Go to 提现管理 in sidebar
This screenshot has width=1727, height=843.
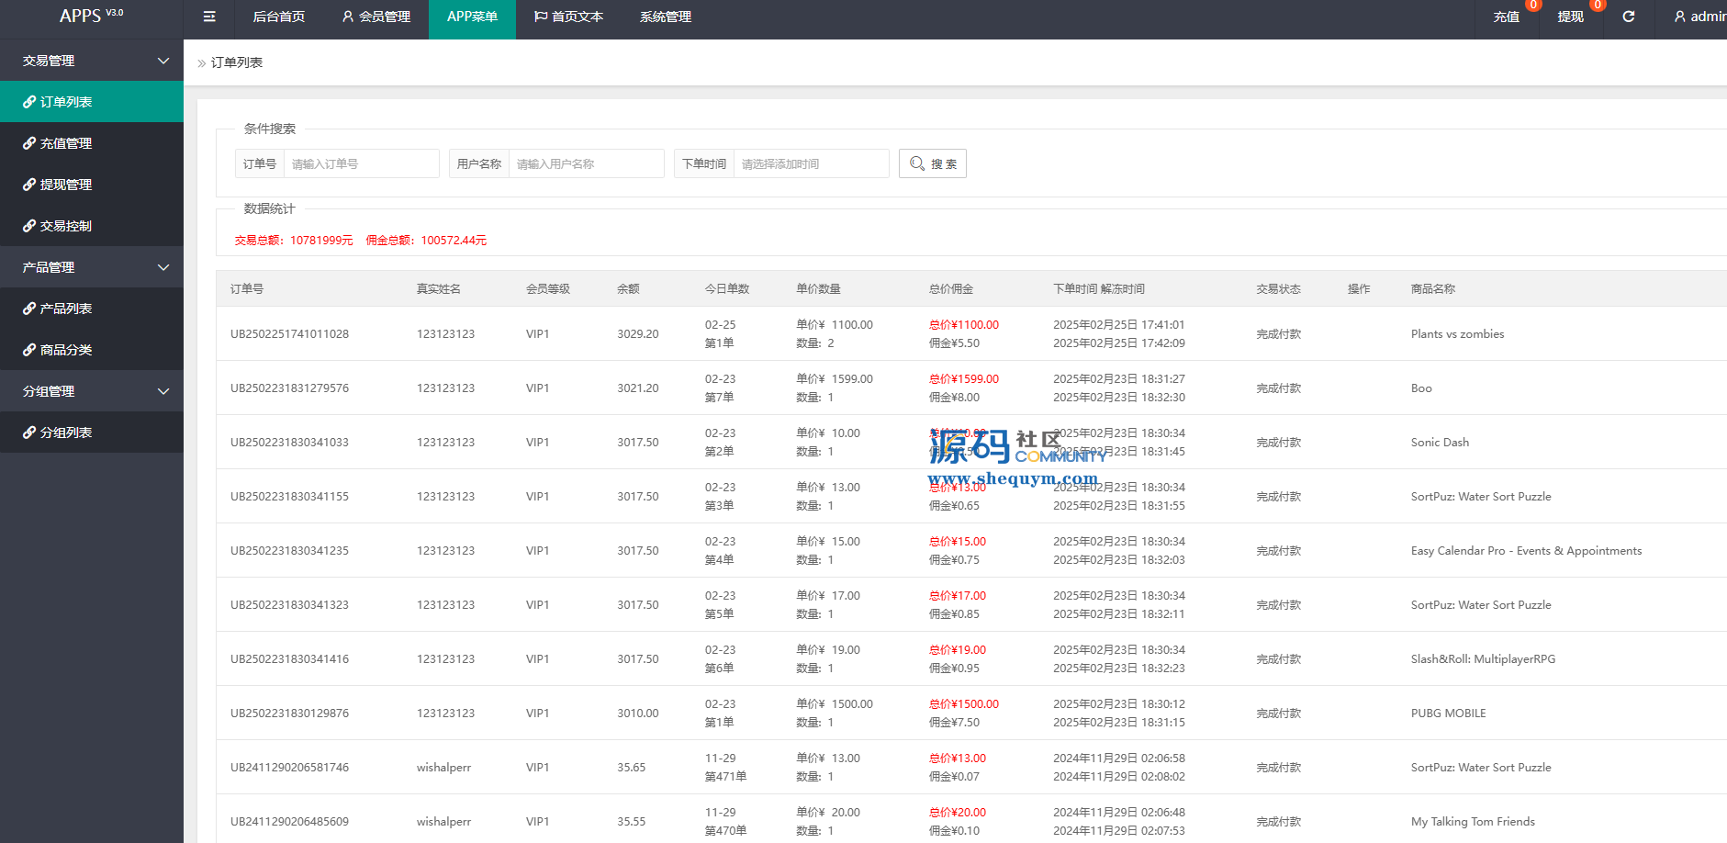pyautogui.click(x=92, y=185)
